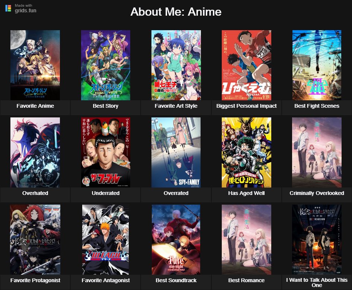Select the Favorite Art Style caption

(x=176, y=106)
